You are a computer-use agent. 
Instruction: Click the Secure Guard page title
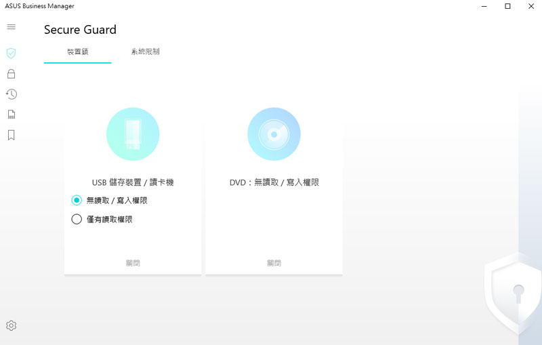[80, 30]
